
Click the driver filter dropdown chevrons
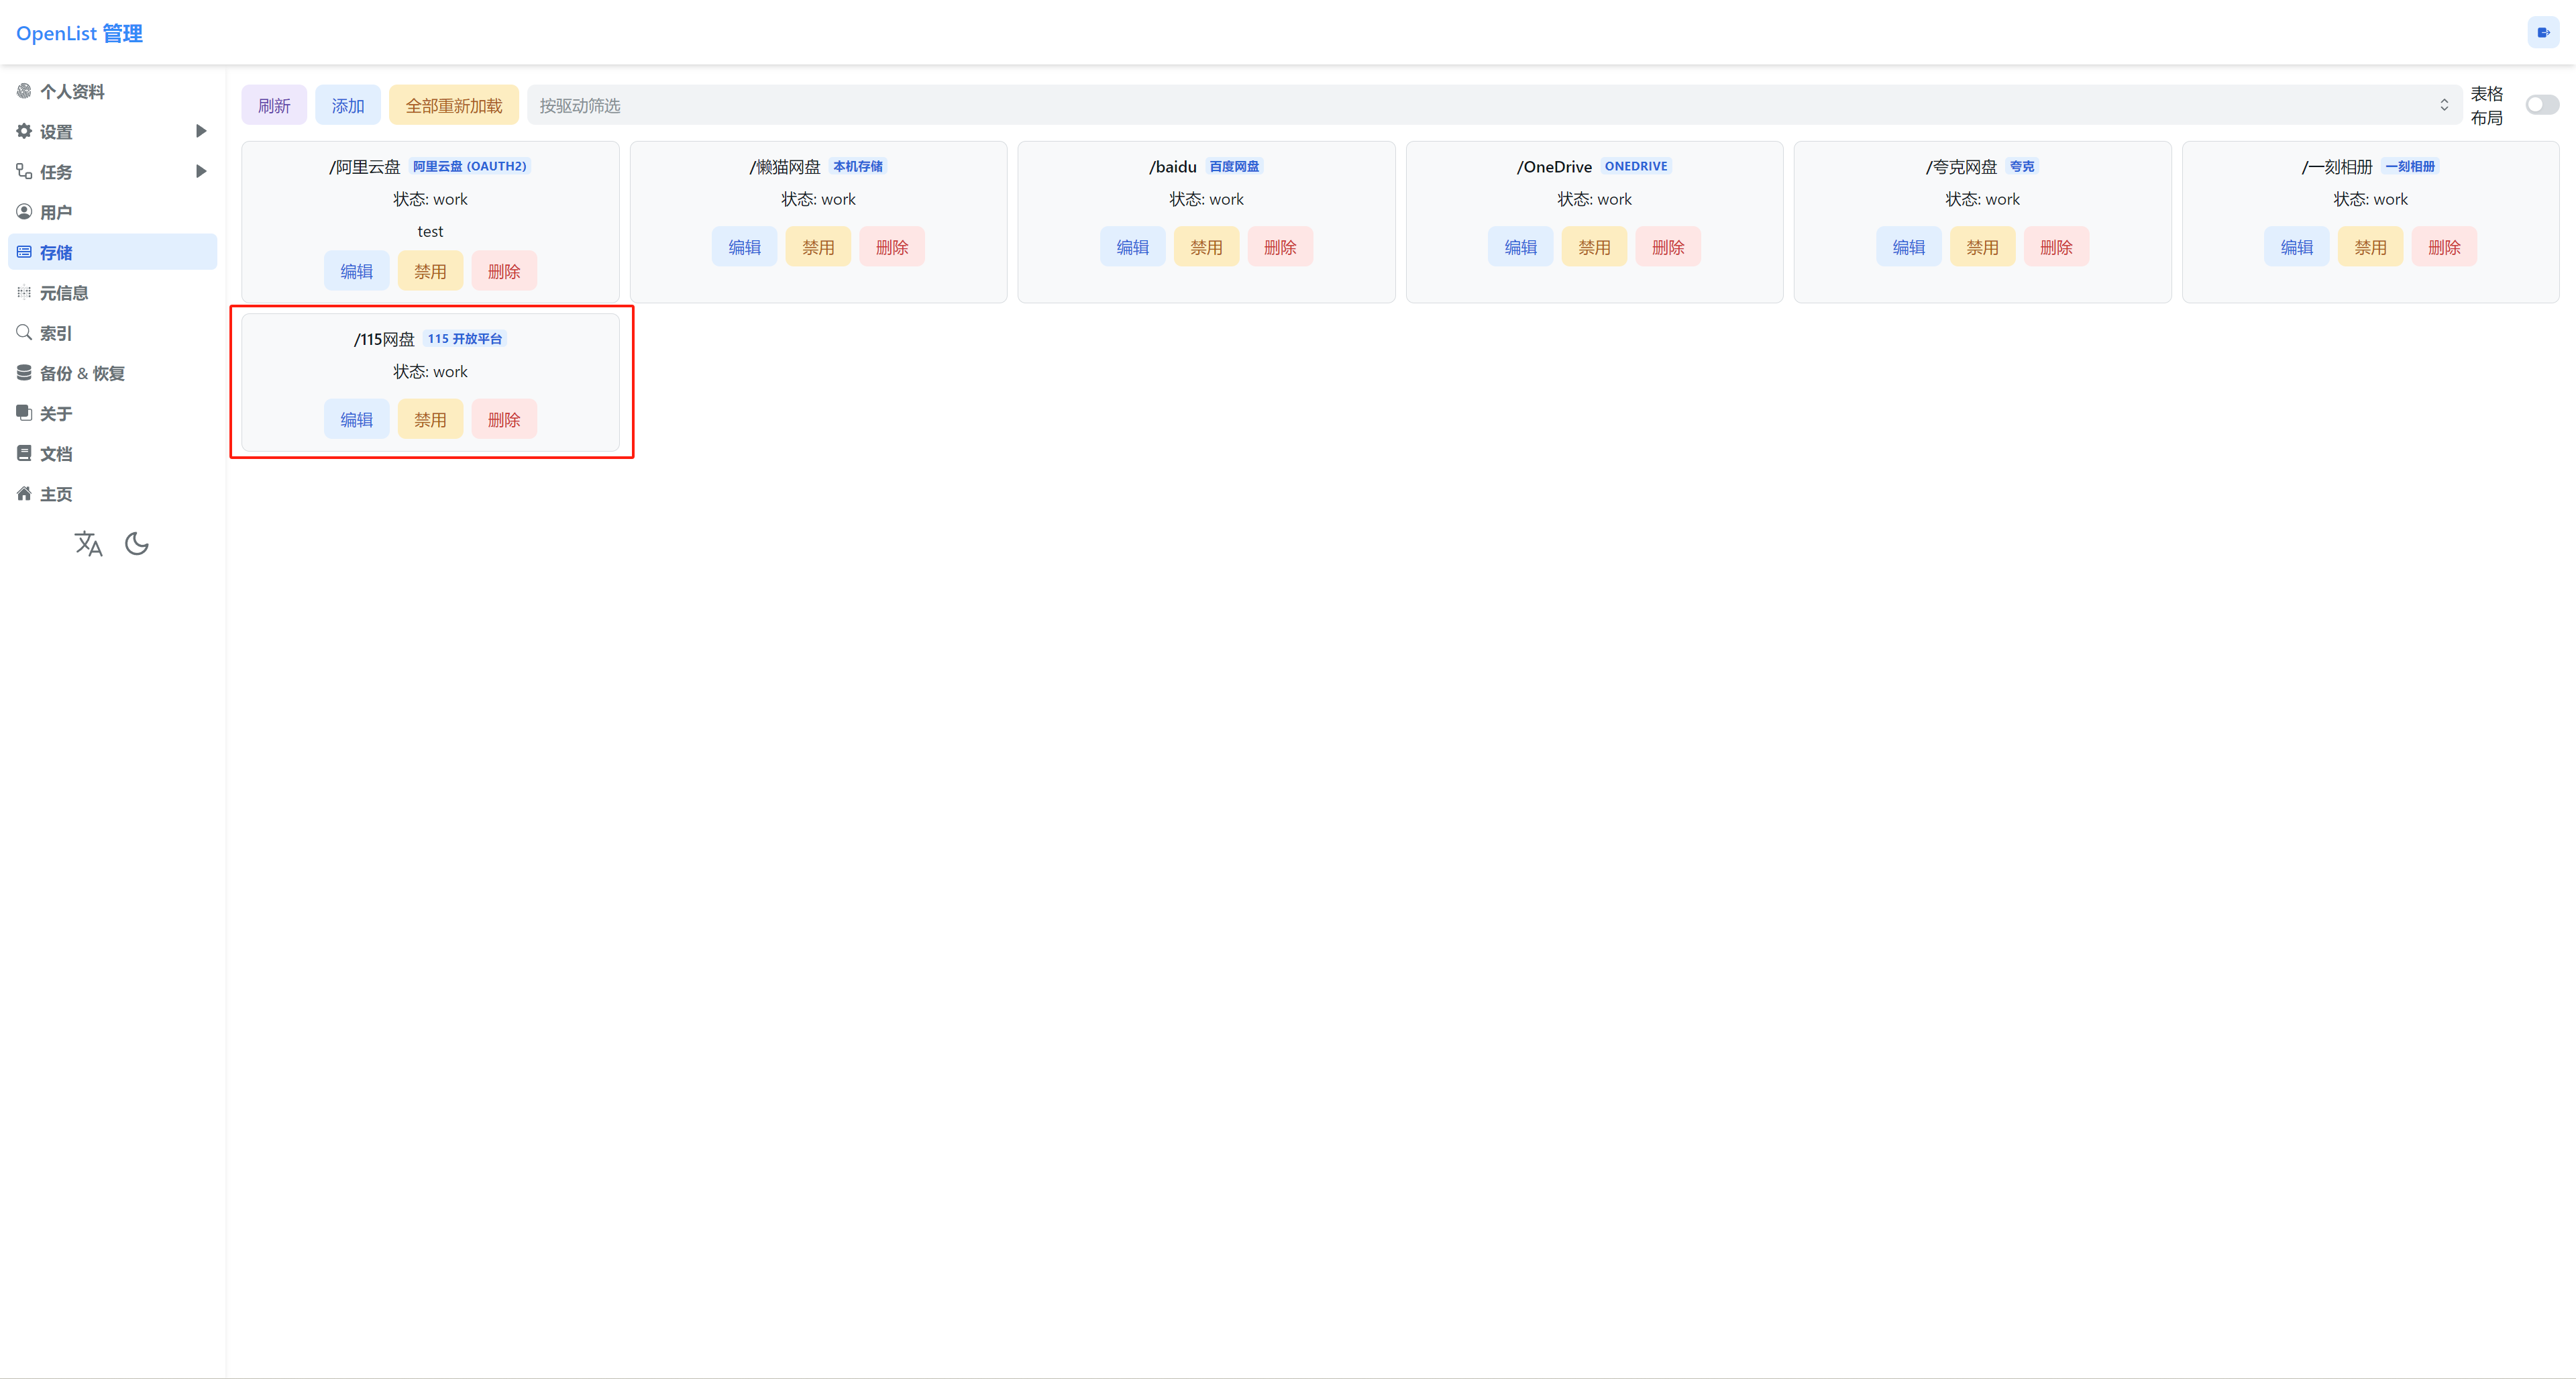2444,105
